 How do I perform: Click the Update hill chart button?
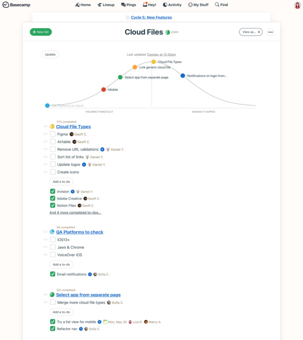pyautogui.click(x=50, y=54)
